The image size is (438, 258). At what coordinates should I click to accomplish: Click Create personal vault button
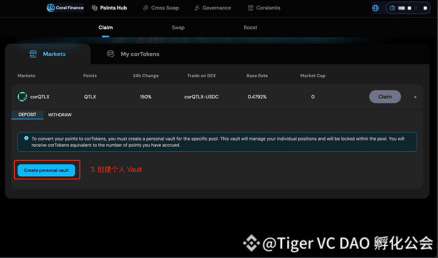tap(46, 170)
